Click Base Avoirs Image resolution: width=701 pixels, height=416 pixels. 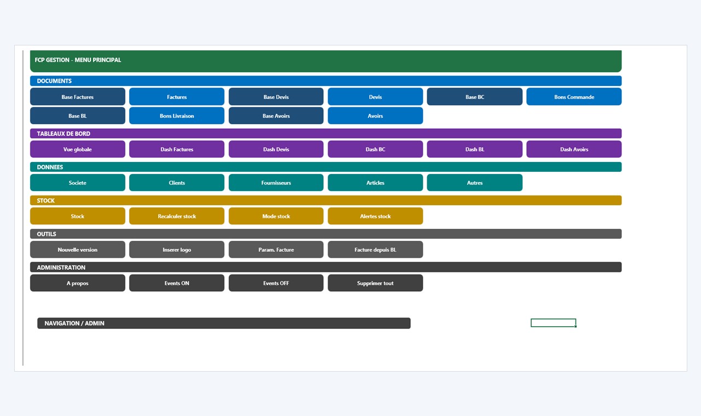pos(276,116)
